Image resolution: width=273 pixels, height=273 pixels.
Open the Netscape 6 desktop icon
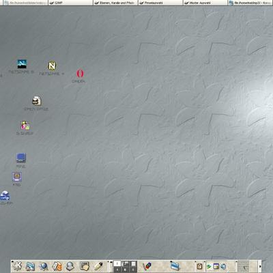(x=22, y=64)
